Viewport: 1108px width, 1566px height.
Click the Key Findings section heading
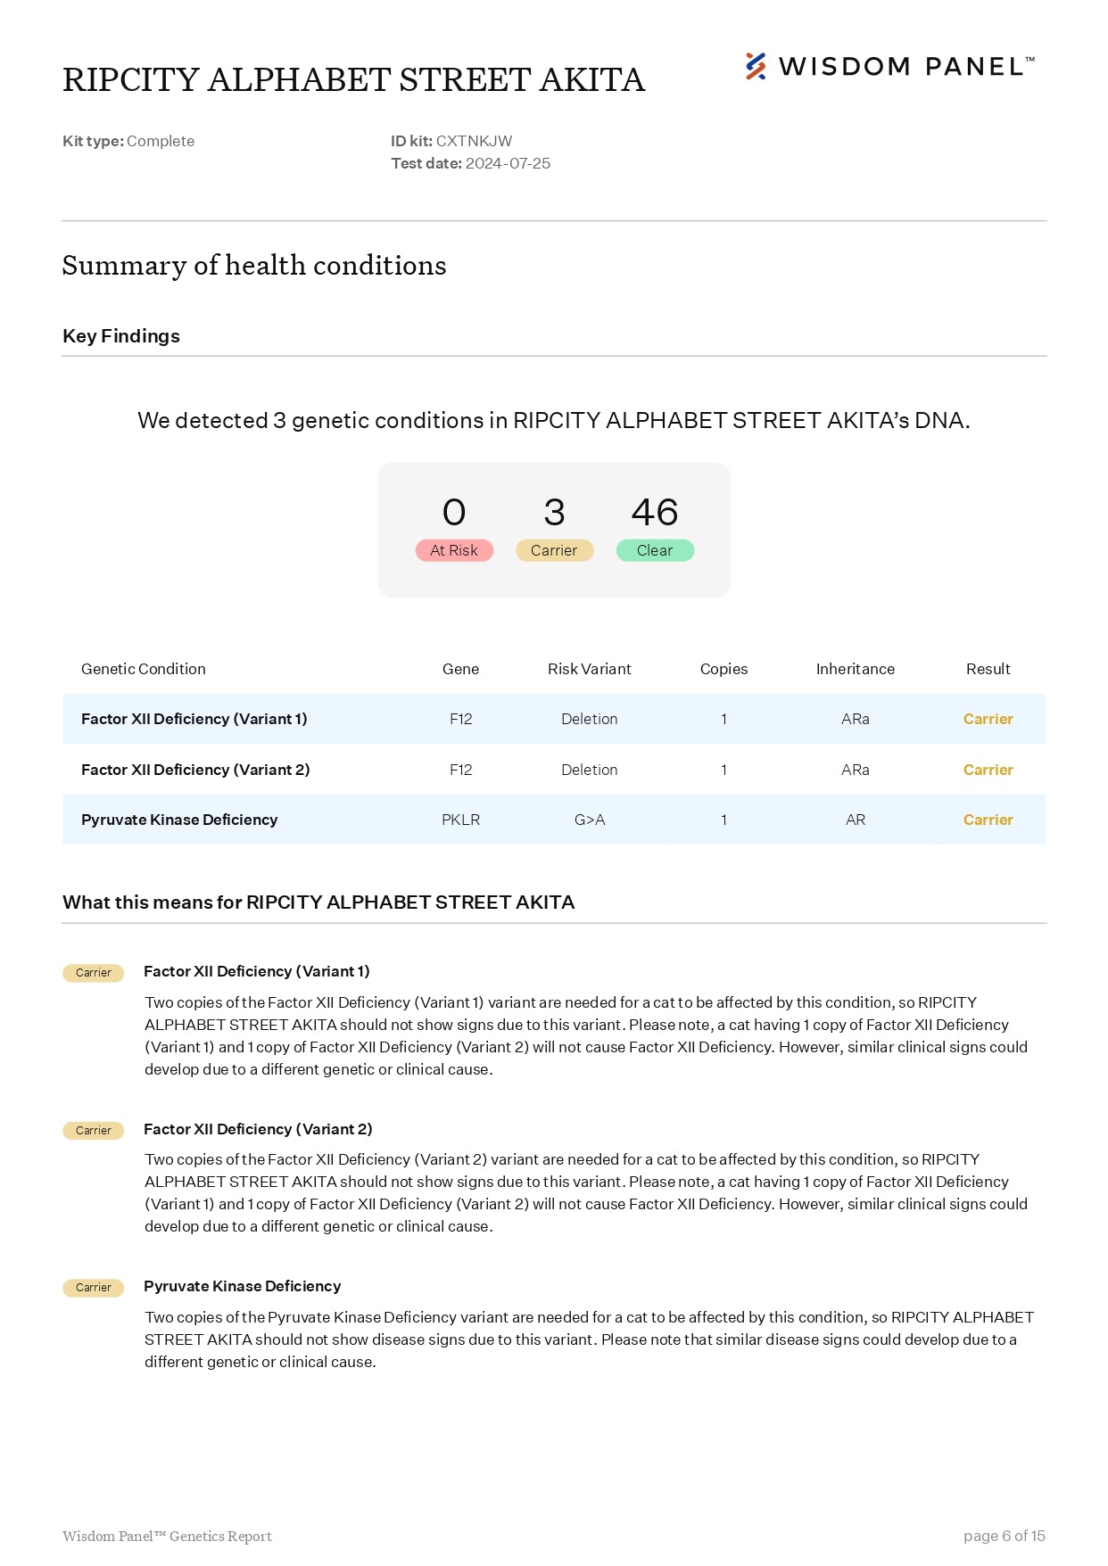121,336
